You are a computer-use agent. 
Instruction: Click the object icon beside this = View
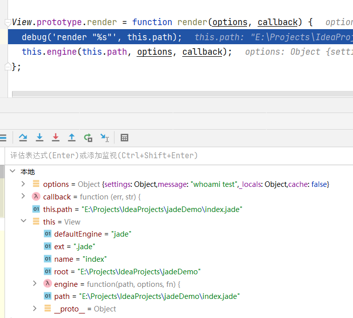(x=36, y=222)
